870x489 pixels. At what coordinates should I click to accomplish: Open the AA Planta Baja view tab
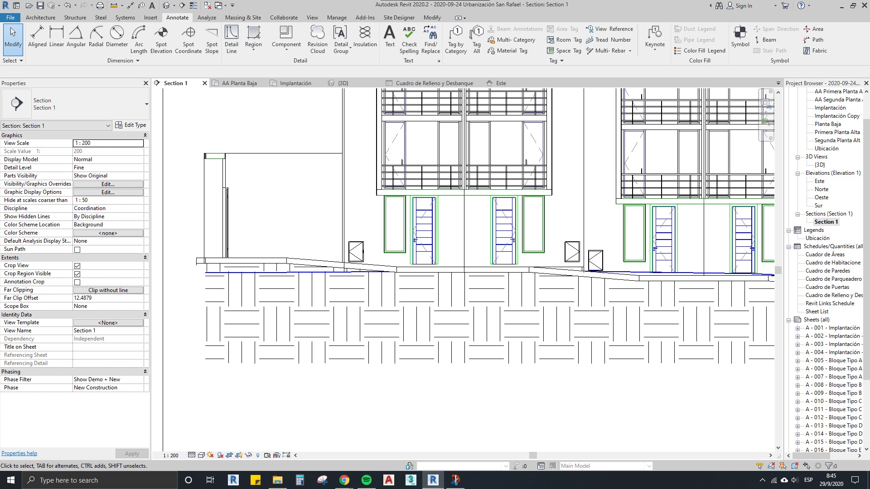tap(239, 83)
